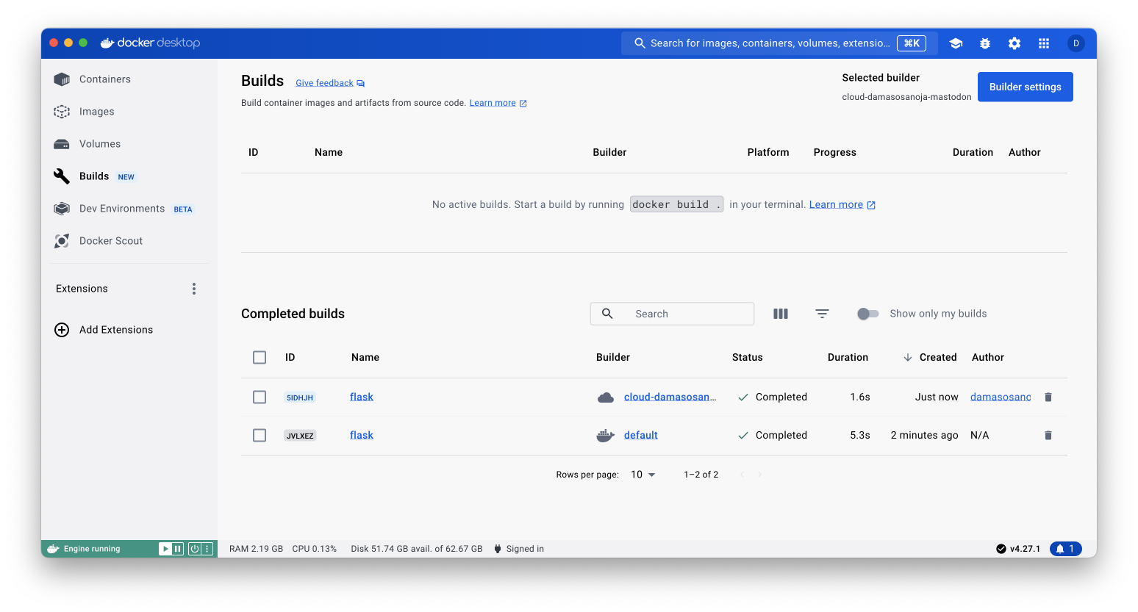Screen dimensions: 1138x612
Task: Click the completed builds Search field
Action: 684,314
